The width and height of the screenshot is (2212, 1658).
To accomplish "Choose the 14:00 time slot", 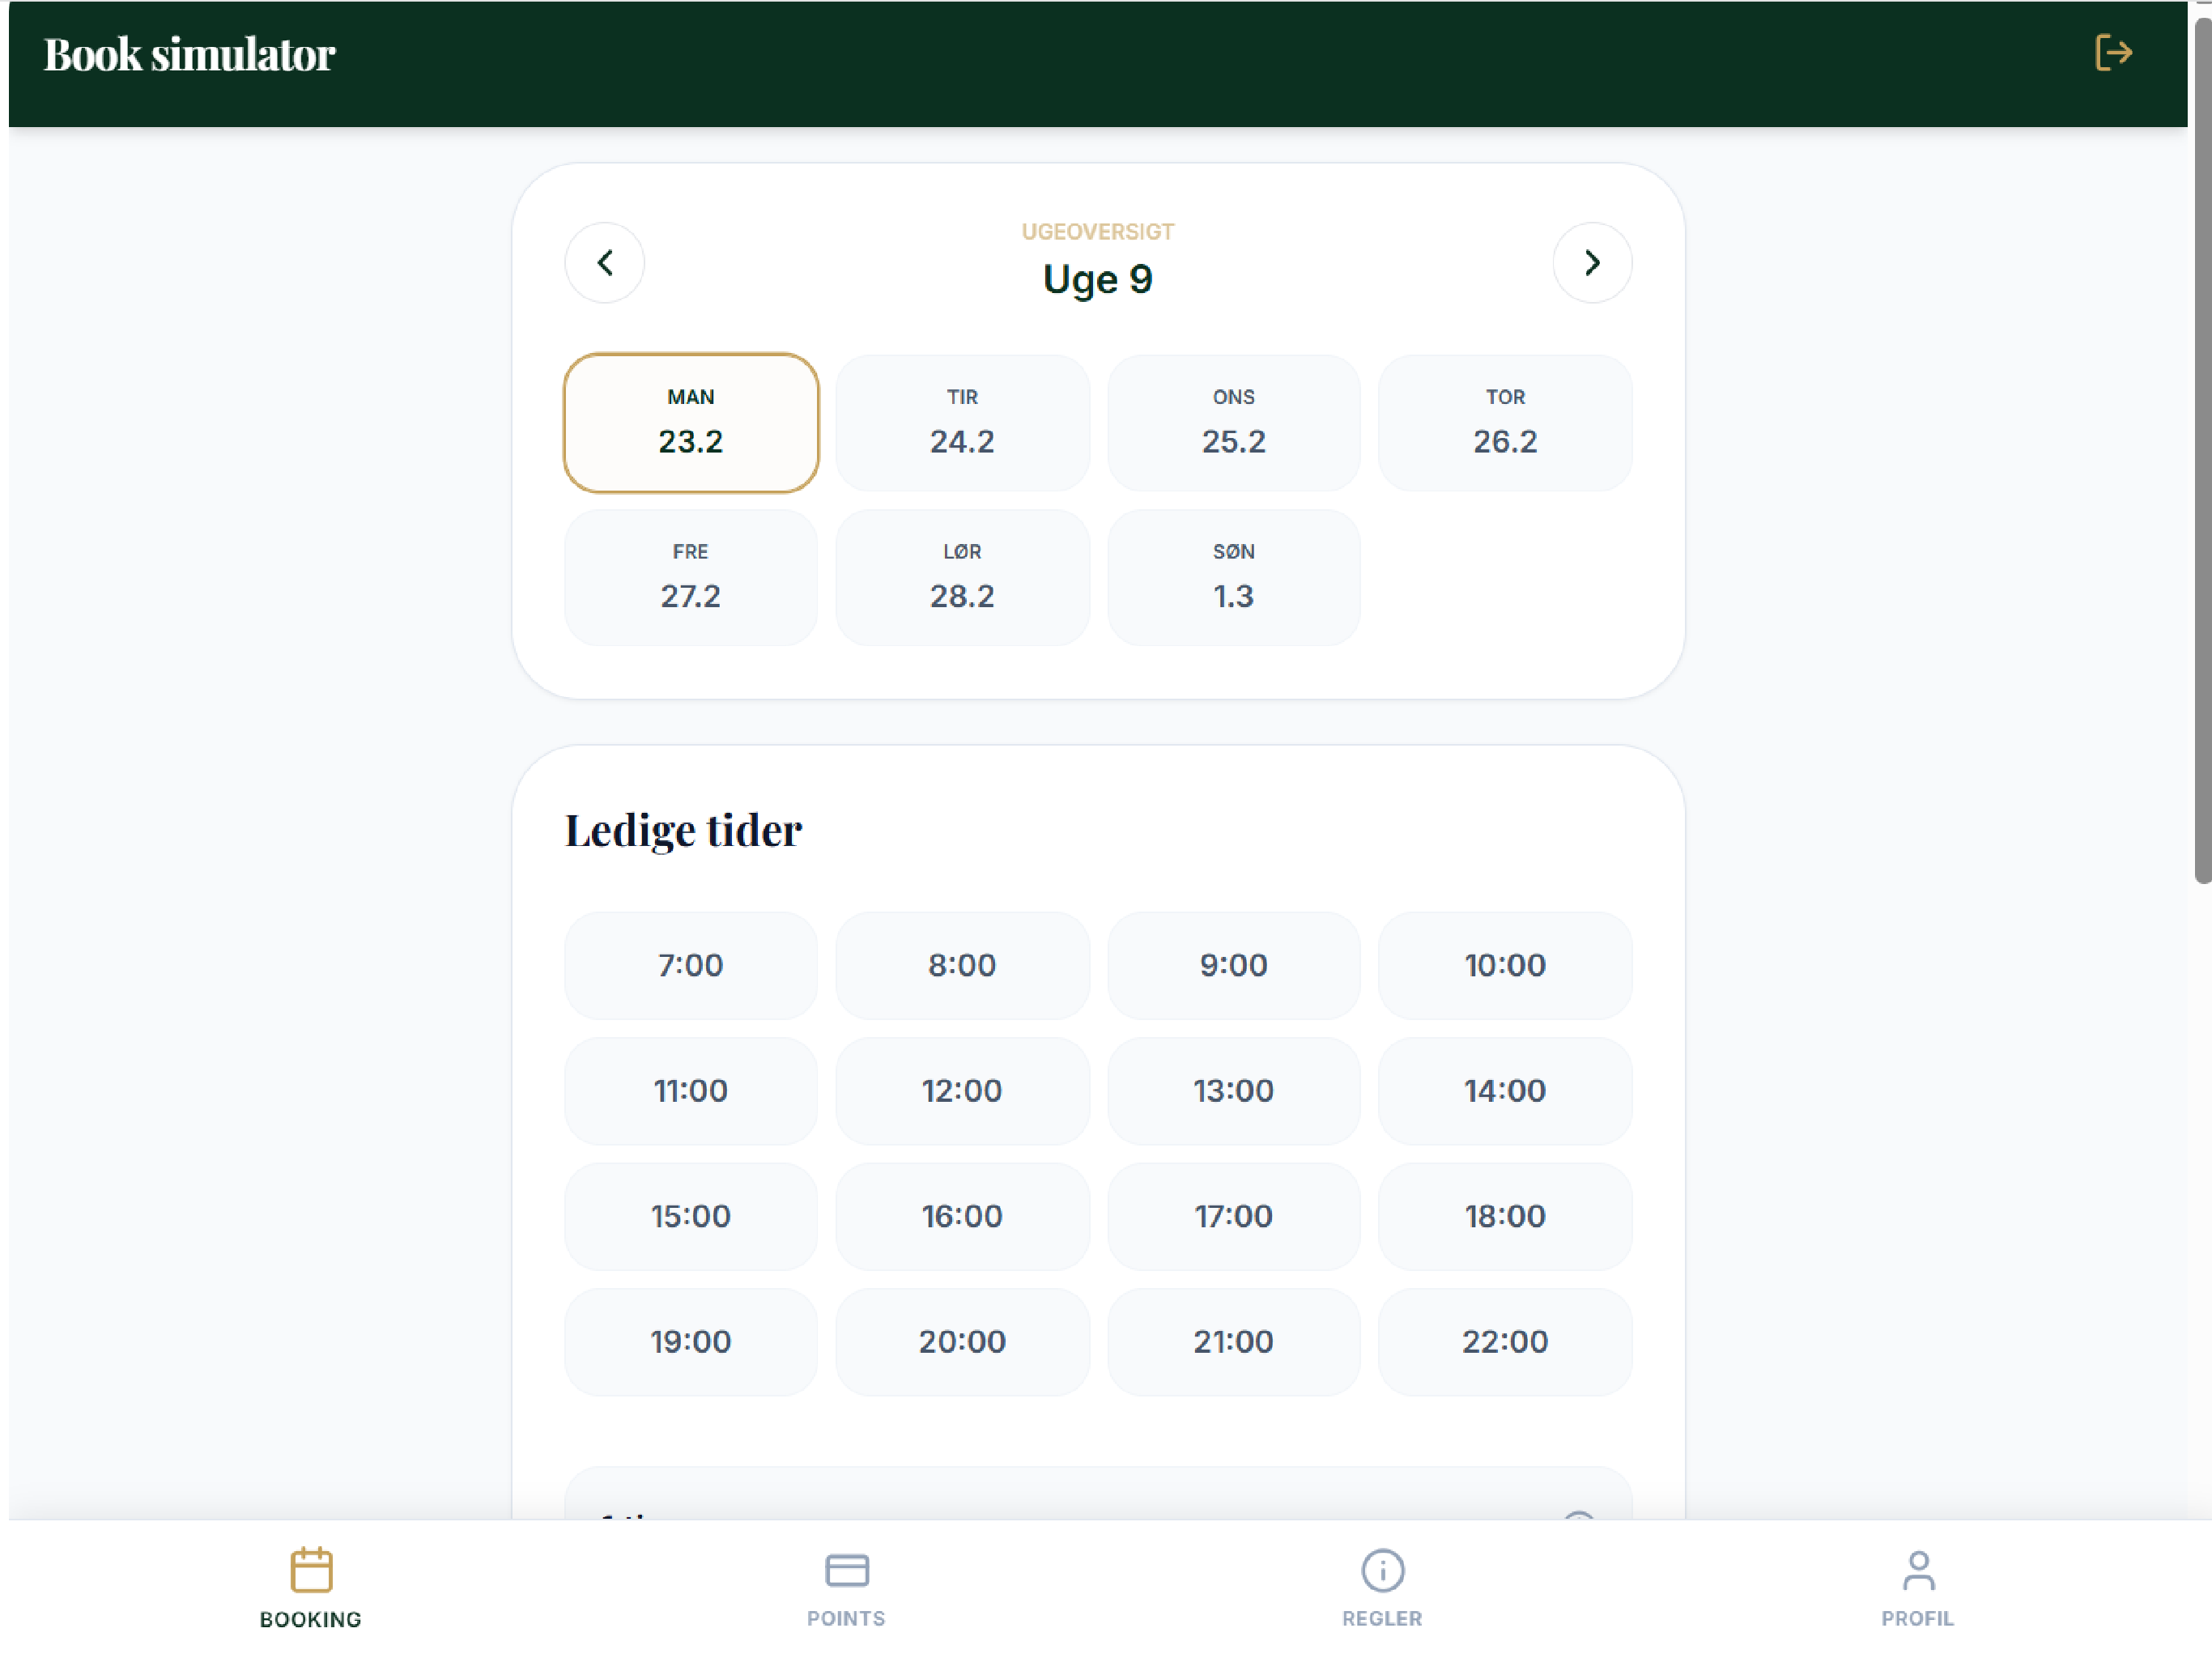I will click(1505, 1091).
